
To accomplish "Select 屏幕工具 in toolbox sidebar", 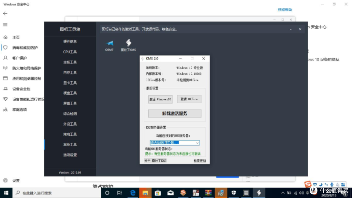I will click(70, 103).
